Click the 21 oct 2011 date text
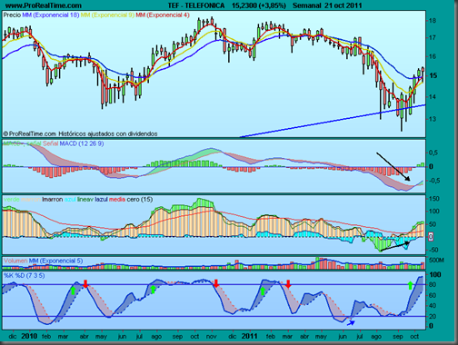The image size is (458, 345). click(343, 5)
